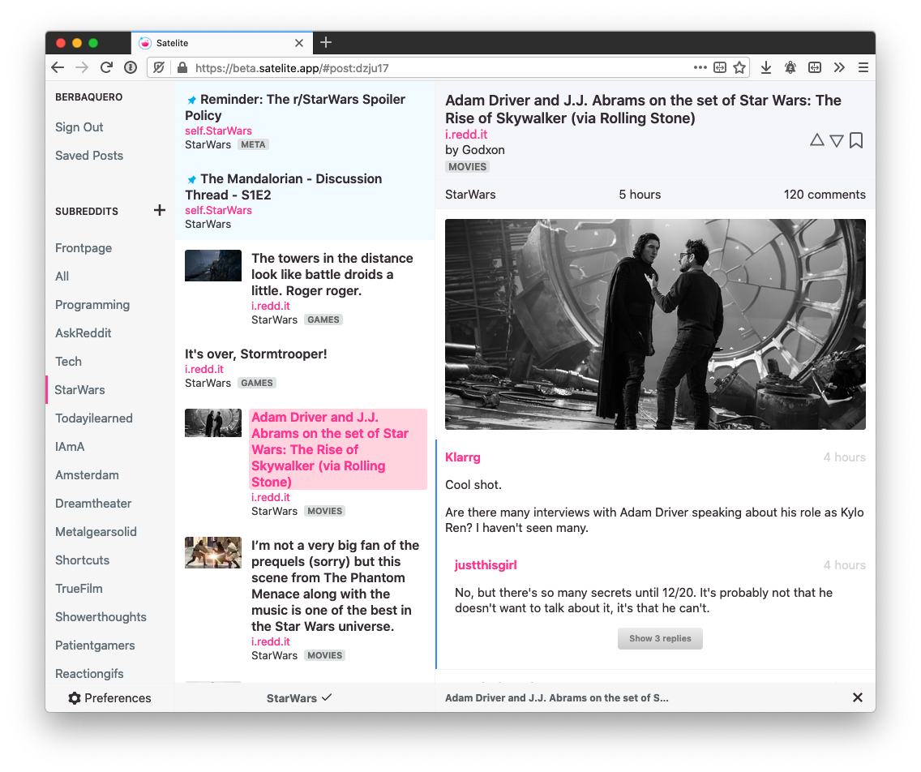The height and width of the screenshot is (772, 921).
Task: Open Phantom Menace scene post thumbnail
Action: (x=212, y=552)
